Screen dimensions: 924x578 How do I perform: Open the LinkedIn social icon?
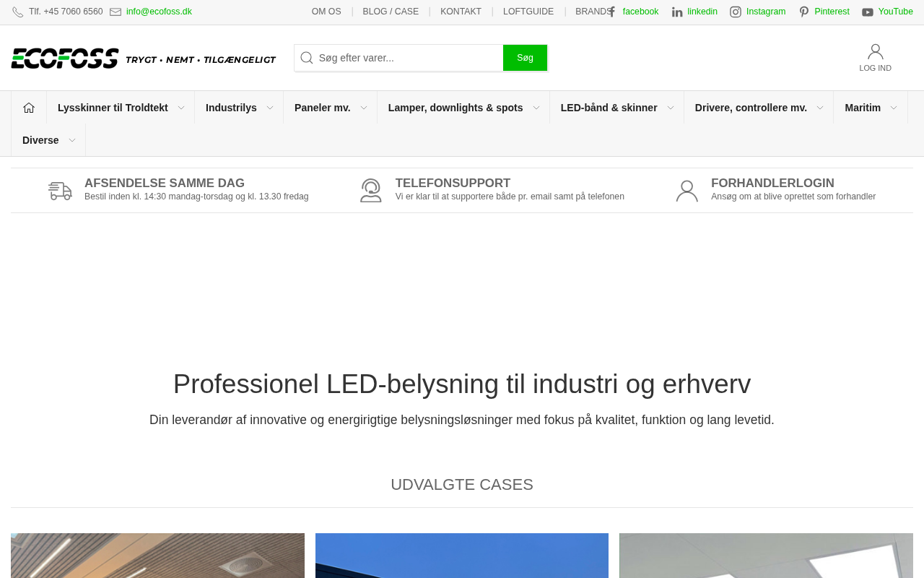pos(677,12)
